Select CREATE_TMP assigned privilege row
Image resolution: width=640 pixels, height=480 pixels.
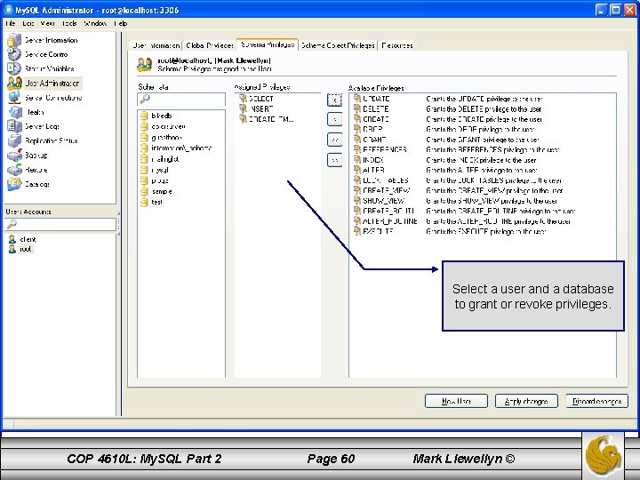[267, 119]
